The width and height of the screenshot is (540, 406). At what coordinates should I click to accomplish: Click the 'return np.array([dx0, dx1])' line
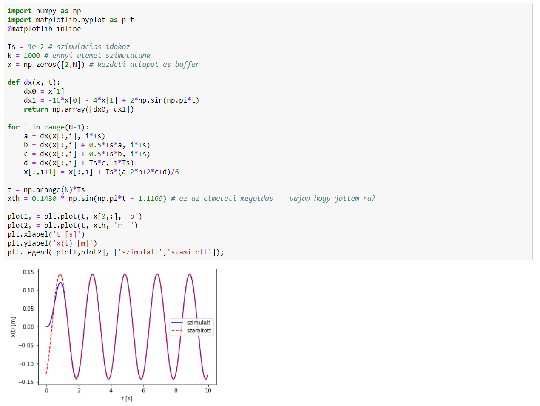coord(79,109)
